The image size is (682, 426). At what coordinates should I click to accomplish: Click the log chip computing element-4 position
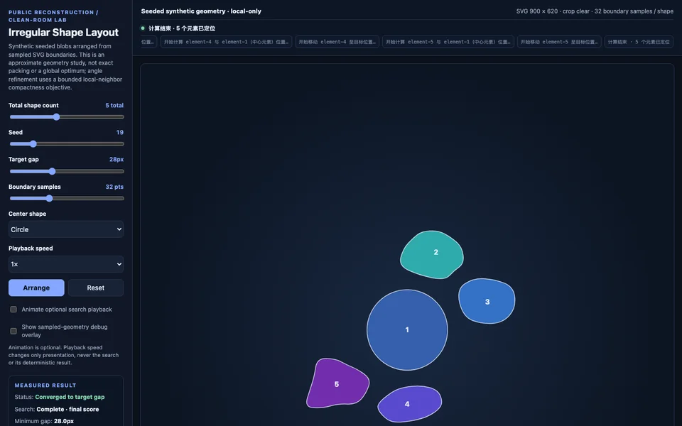[x=226, y=42]
